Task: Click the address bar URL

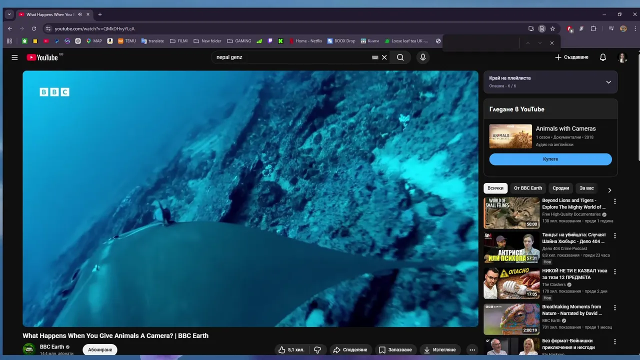Action: click(x=94, y=28)
